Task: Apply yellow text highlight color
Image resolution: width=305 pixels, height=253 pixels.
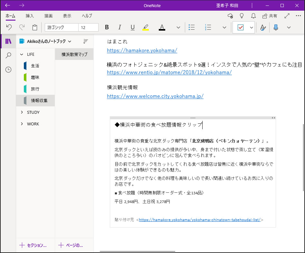Action: (x=146, y=27)
